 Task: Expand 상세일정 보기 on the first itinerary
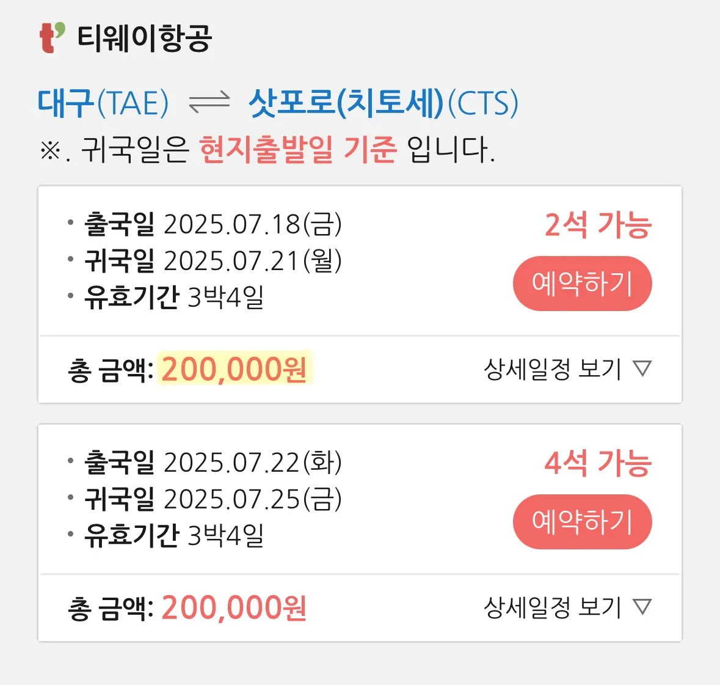(x=567, y=369)
